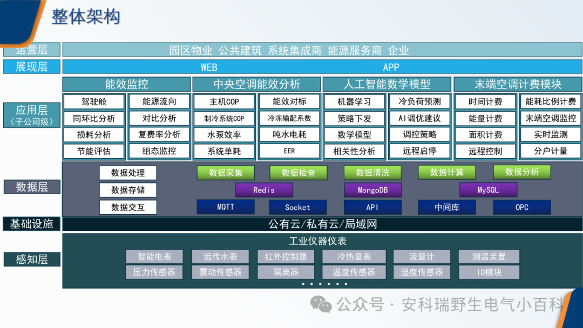The height and width of the screenshot is (328, 583).
Task: Click the 展现层 layer label
Action: tap(32, 67)
